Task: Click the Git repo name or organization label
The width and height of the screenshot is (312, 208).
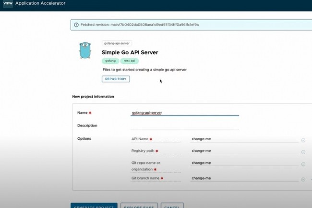Action: point(146,166)
